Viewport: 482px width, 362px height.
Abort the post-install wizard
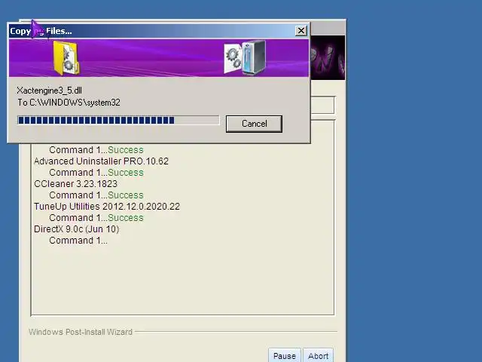pyautogui.click(x=318, y=355)
